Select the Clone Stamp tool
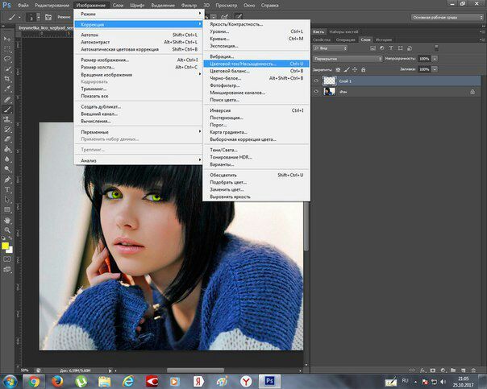 pos(7,119)
